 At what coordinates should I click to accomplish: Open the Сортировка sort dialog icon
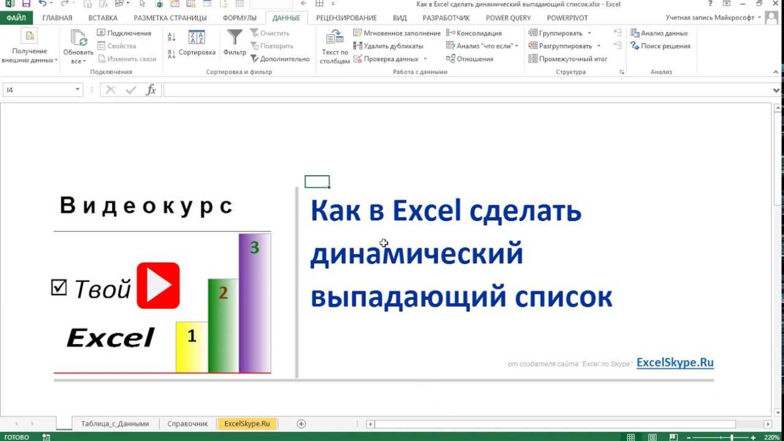point(197,37)
